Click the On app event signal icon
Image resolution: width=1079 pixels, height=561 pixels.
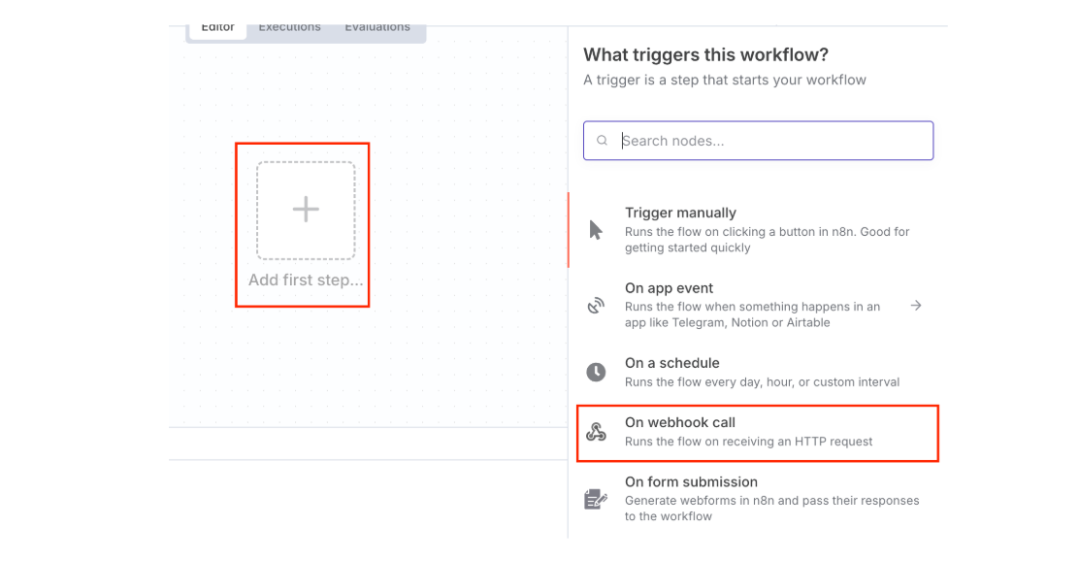596,306
